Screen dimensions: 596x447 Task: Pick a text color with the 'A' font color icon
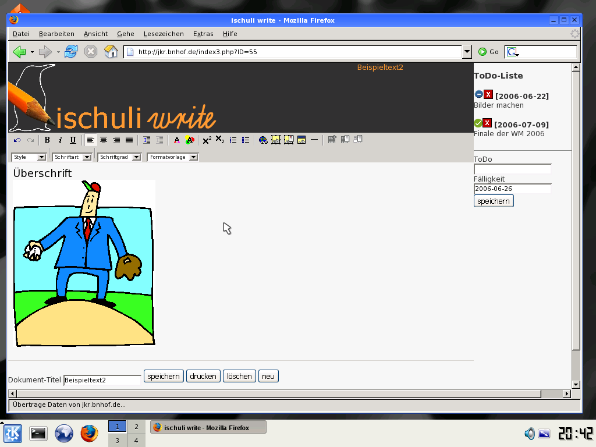[x=177, y=140]
